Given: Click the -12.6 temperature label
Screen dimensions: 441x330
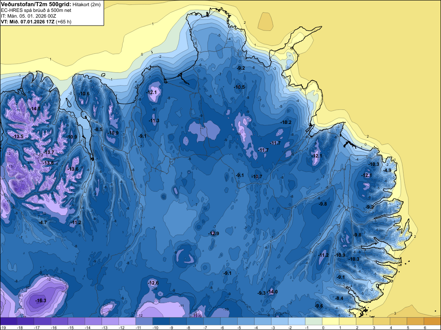Looking at the screenshot, I should 153,283.
